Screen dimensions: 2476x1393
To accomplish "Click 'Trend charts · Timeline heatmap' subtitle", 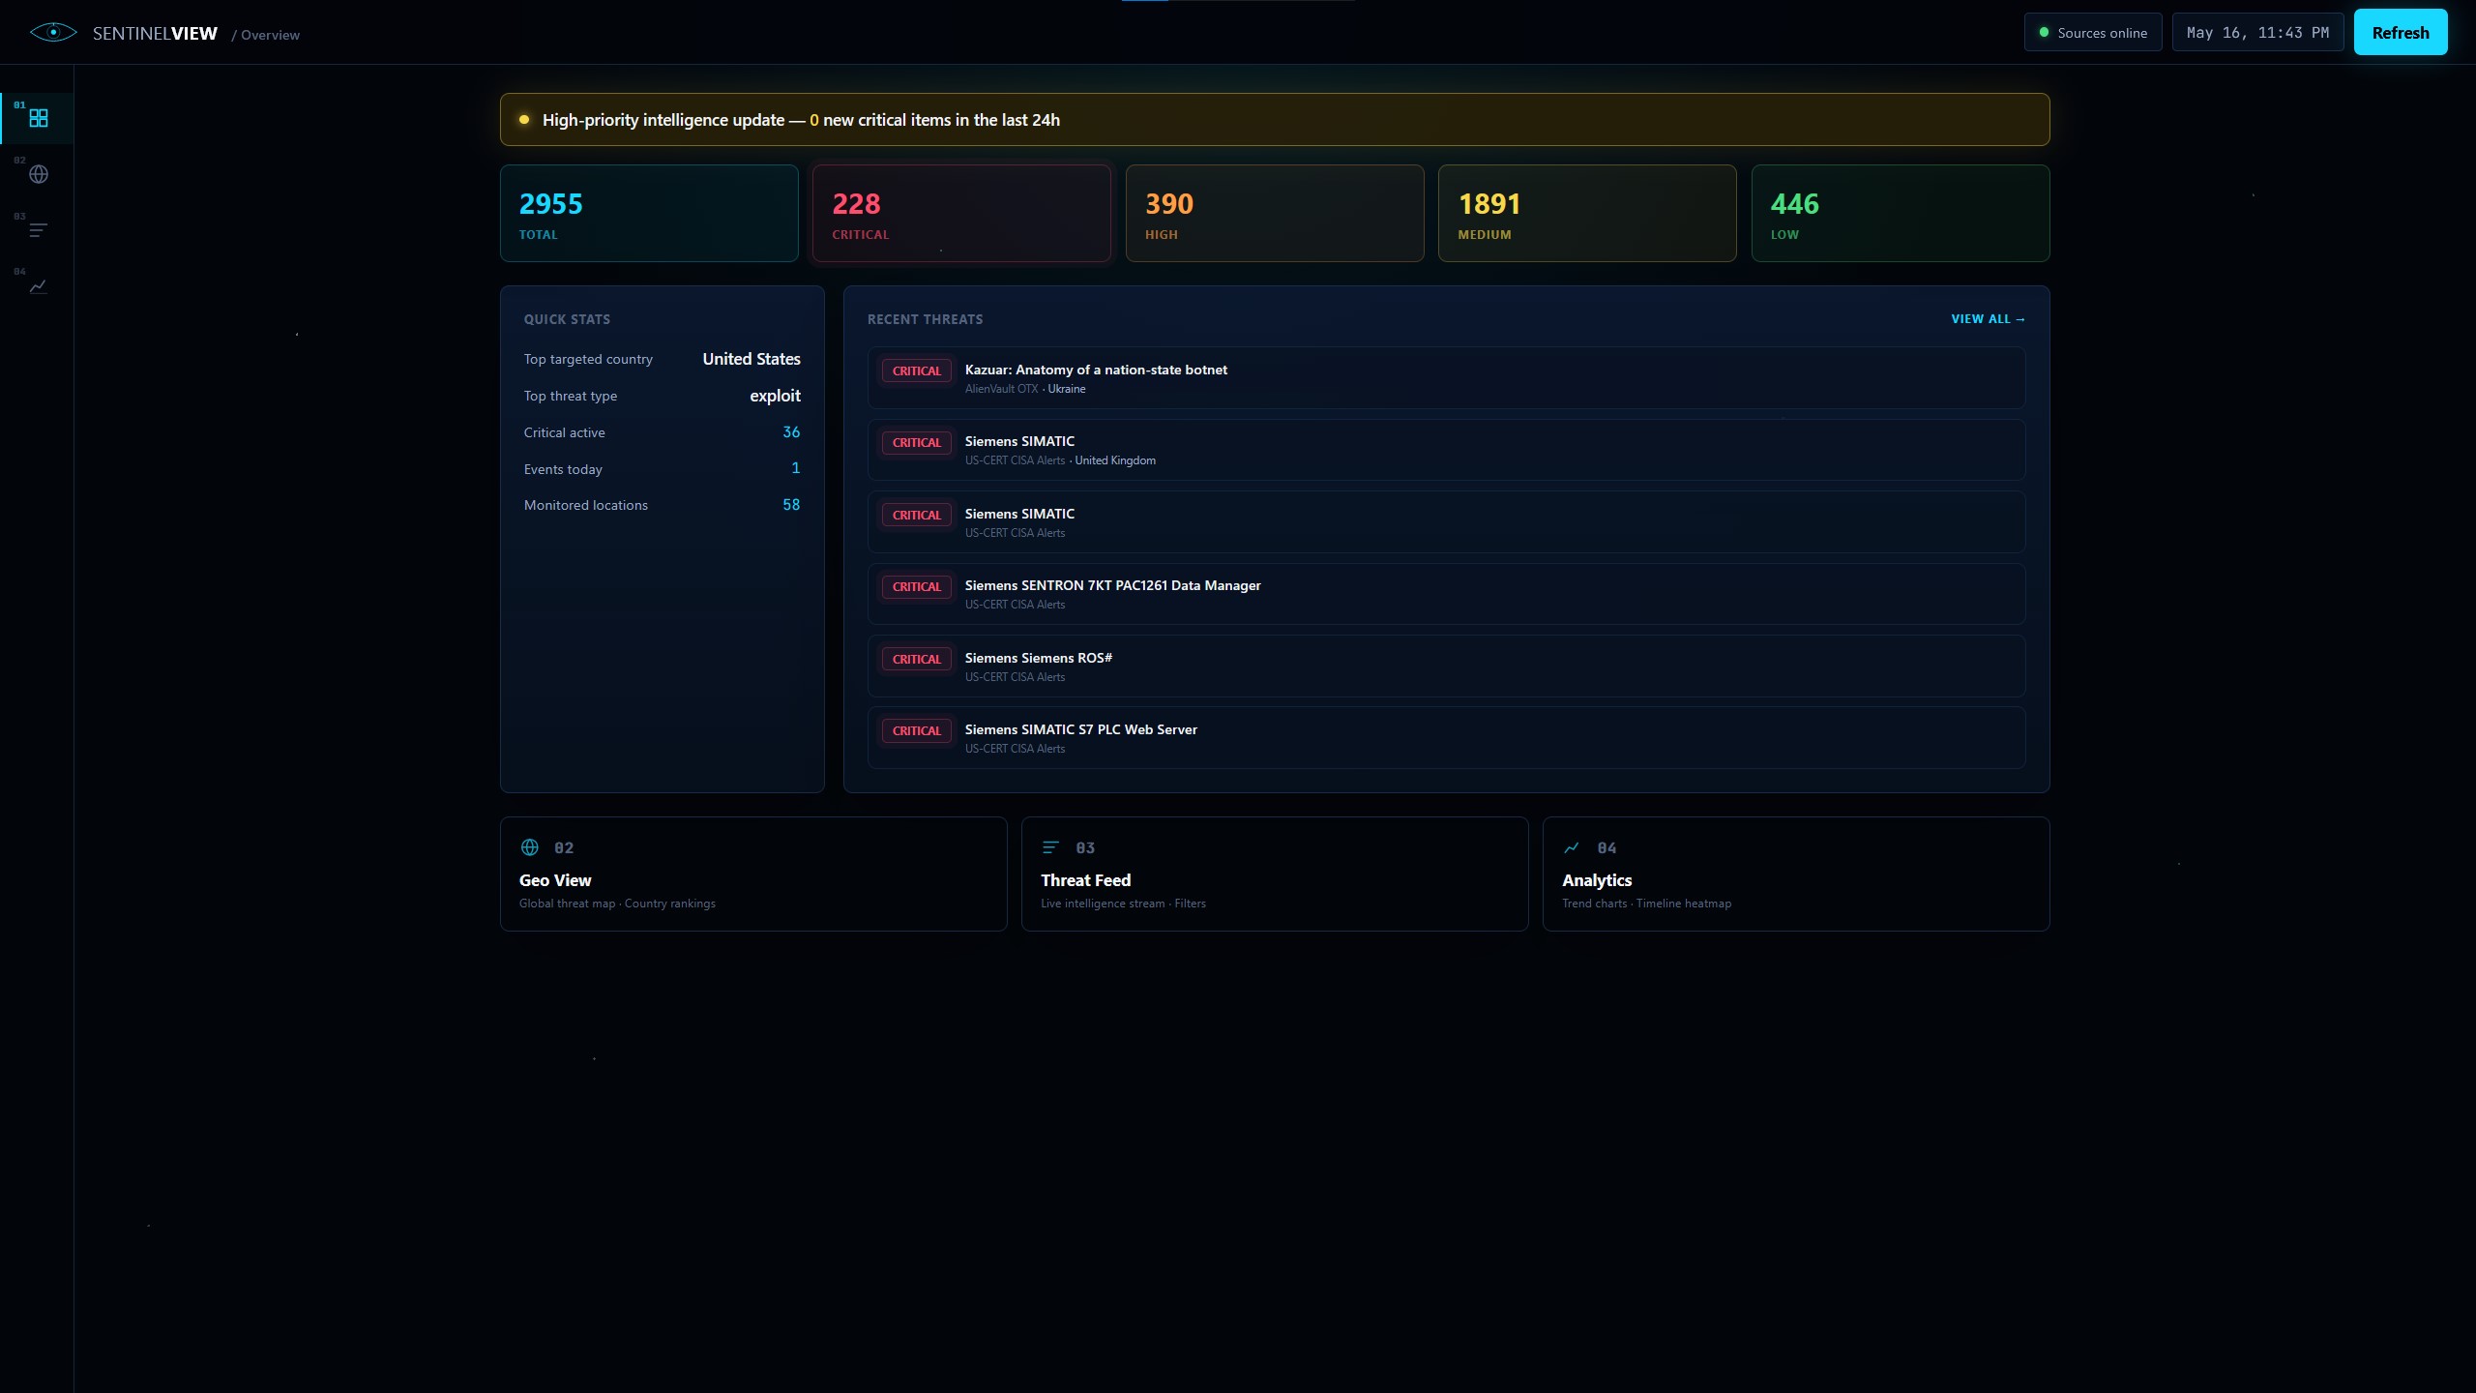I will point(1646,904).
